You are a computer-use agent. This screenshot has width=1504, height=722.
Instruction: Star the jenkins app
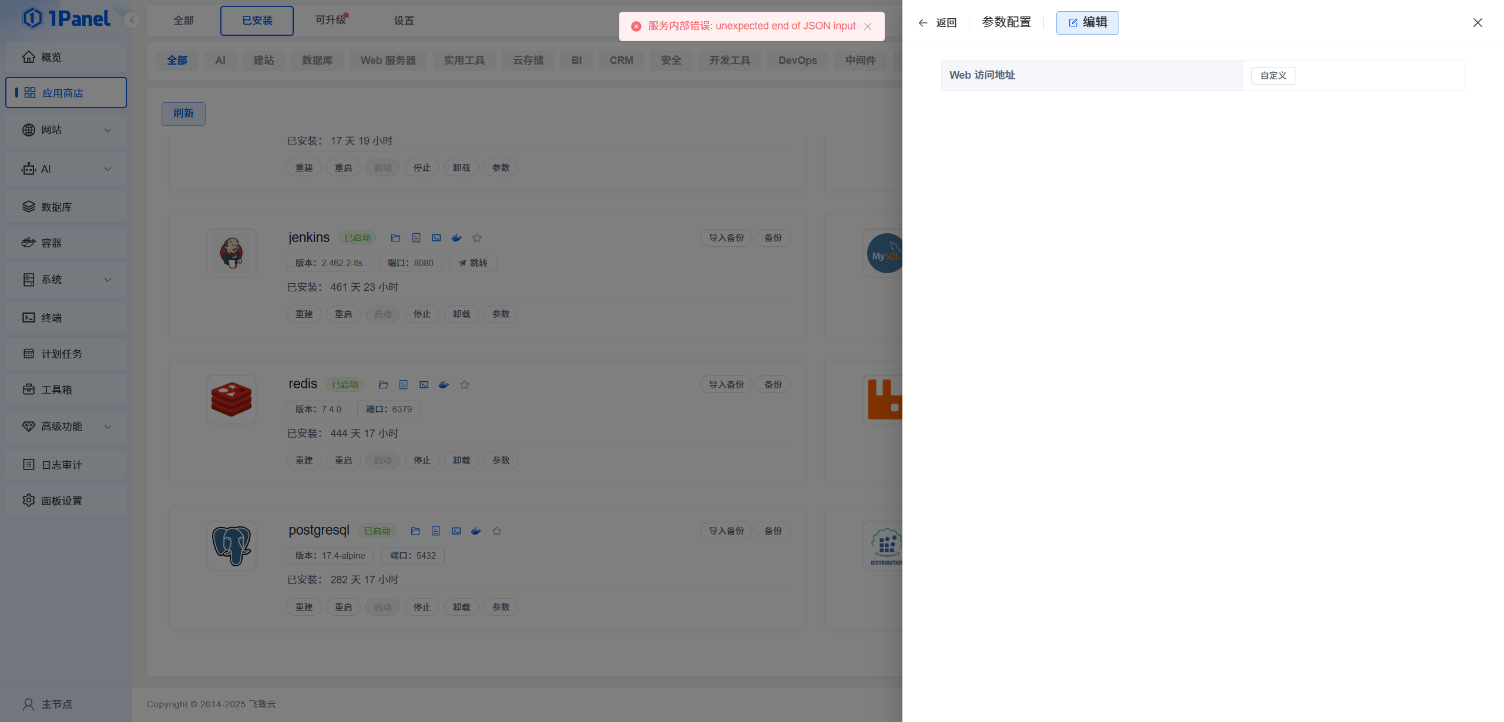[x=476, y=238]
